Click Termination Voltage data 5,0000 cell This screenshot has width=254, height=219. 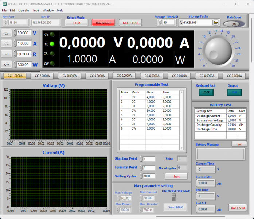tap(232, 120)
